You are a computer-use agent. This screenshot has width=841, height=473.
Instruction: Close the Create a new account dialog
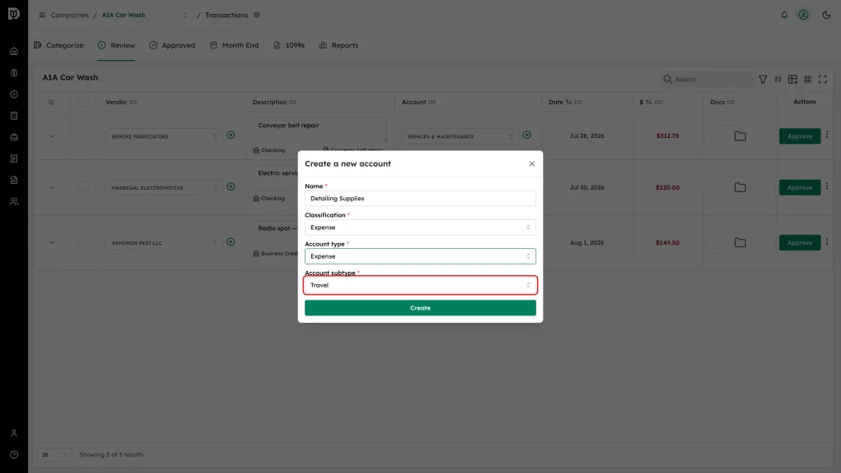point(531,163)
